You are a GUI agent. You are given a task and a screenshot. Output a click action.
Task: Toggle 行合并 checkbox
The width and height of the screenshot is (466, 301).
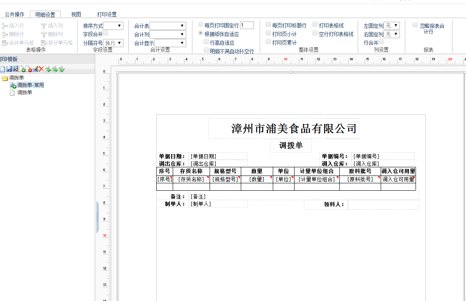coord(381,41)
